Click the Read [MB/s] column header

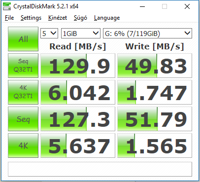coord(78,46)
